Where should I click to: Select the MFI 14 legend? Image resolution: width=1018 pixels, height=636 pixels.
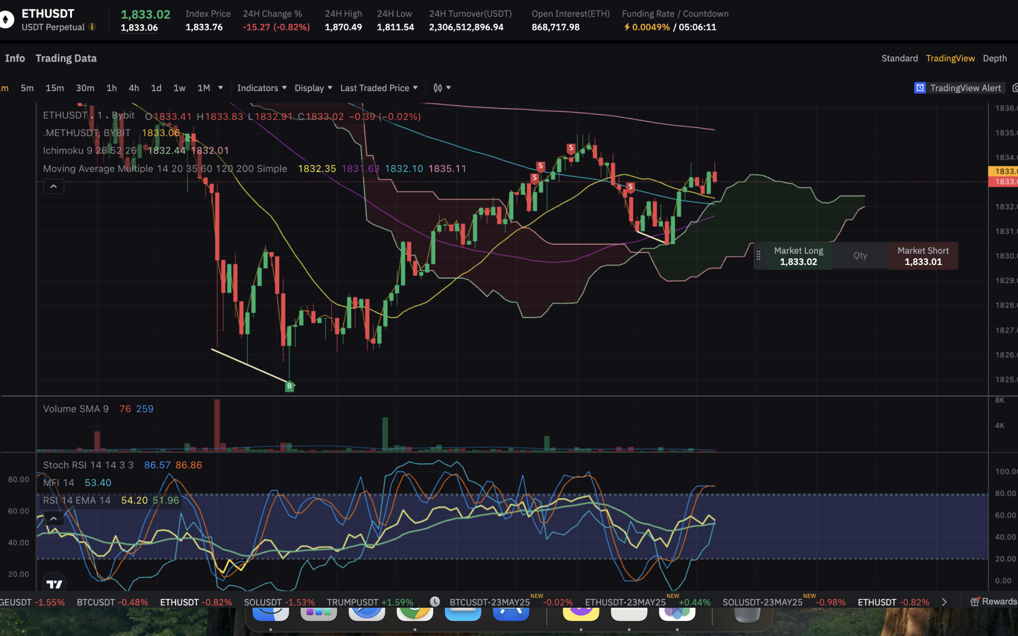click(58, 482)
